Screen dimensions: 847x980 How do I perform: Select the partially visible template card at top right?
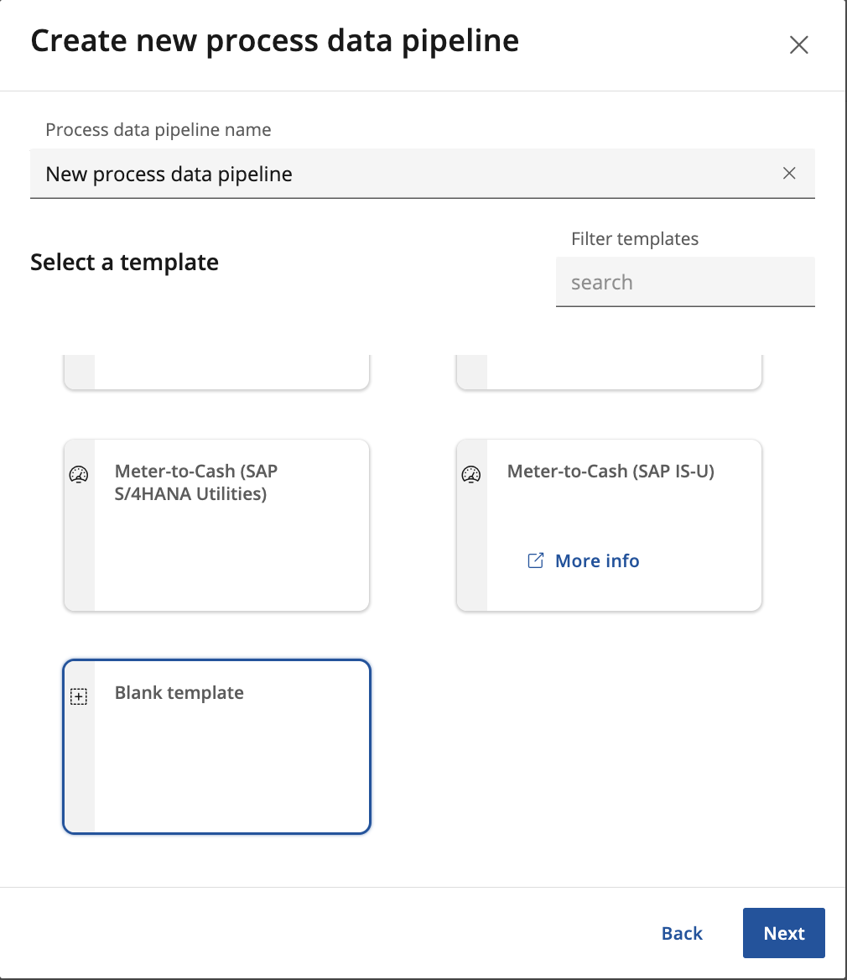coord(609,373)
